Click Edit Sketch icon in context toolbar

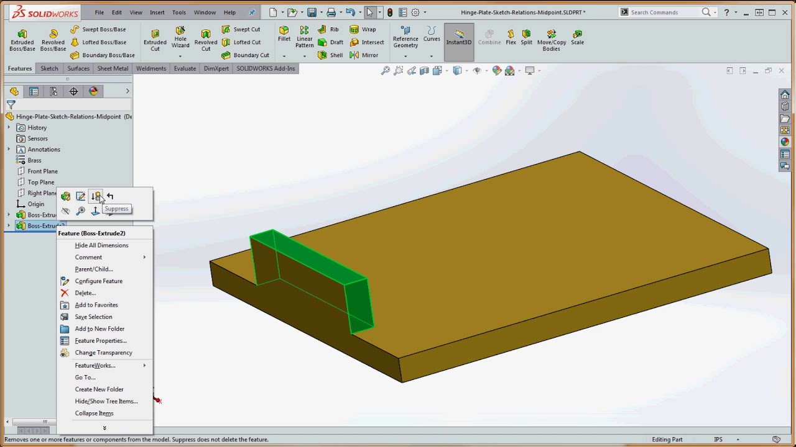coord(80,196)
